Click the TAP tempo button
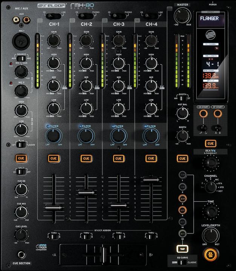236x271 pixels. [x=182, y=249]
